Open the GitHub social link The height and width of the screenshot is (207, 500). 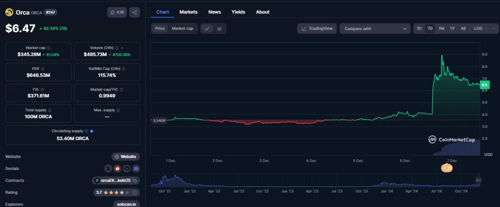point(126,168)
